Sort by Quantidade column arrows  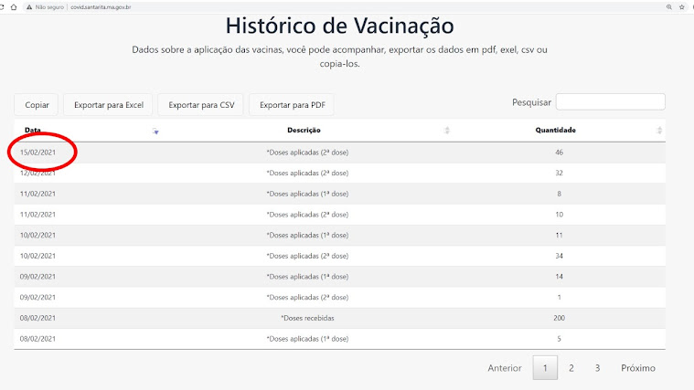click(x=659, y=130)
